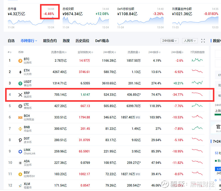Open the LINK ChainLink coin link
Image resolution: width=221 pixels, height=191 pixels.
30,151
